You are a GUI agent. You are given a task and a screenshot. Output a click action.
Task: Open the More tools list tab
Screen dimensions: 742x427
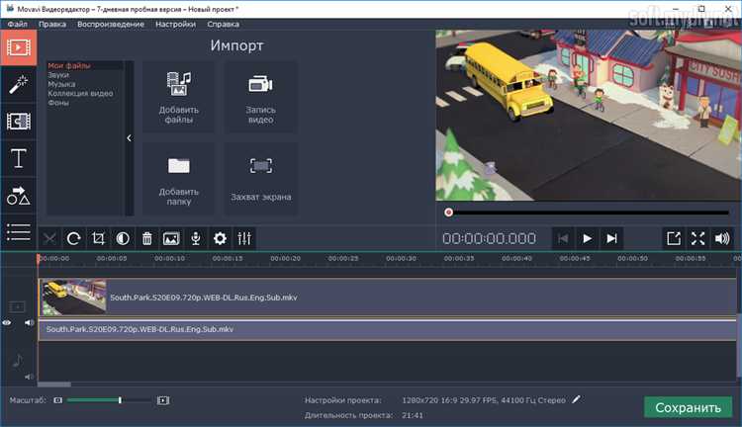point(19,232)
